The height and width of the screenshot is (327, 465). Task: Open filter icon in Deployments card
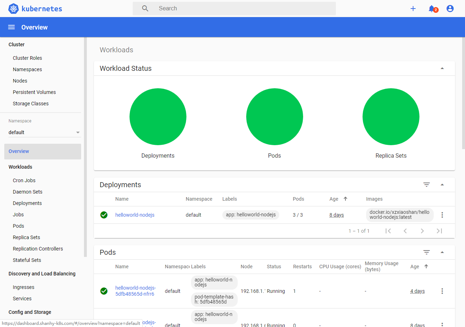[x=427, y=185]
